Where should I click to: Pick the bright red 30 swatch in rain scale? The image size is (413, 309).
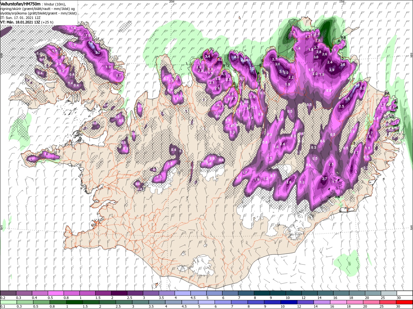pyautogui.click(x=404, y=302)
